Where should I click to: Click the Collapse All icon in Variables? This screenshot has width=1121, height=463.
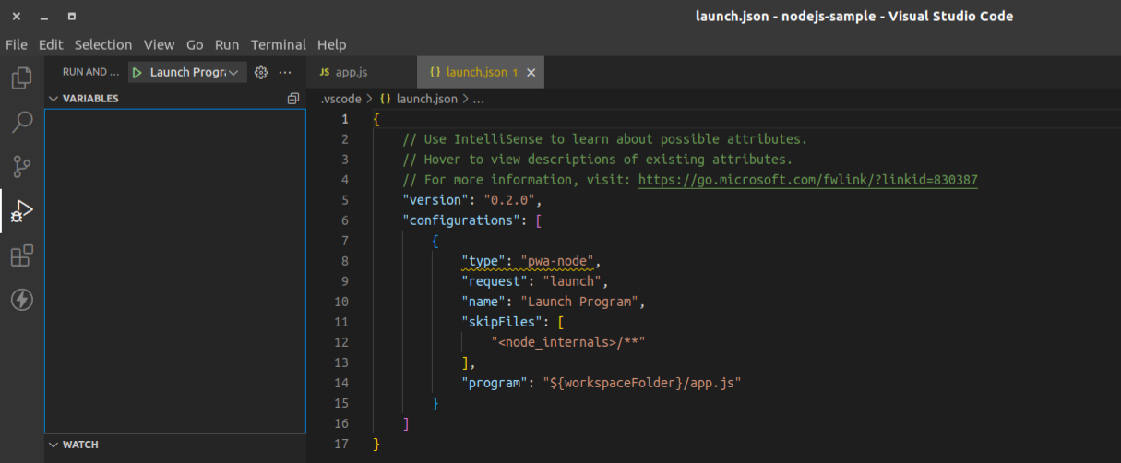click(x=293, y=99)
